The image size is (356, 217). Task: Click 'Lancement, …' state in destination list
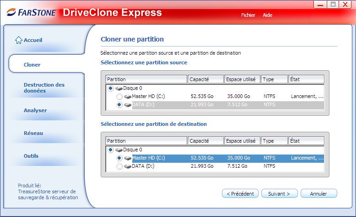[x=307, y=158]
